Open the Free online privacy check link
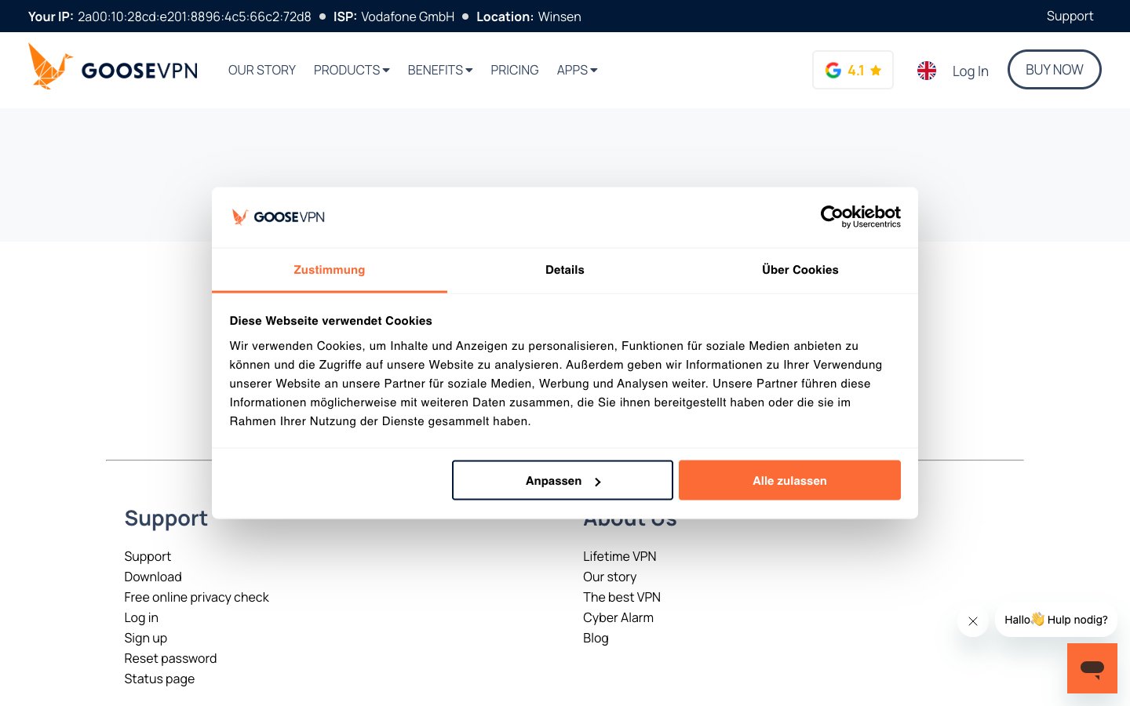Viewport: 1130px width, 706px height. tap(196, 597)
